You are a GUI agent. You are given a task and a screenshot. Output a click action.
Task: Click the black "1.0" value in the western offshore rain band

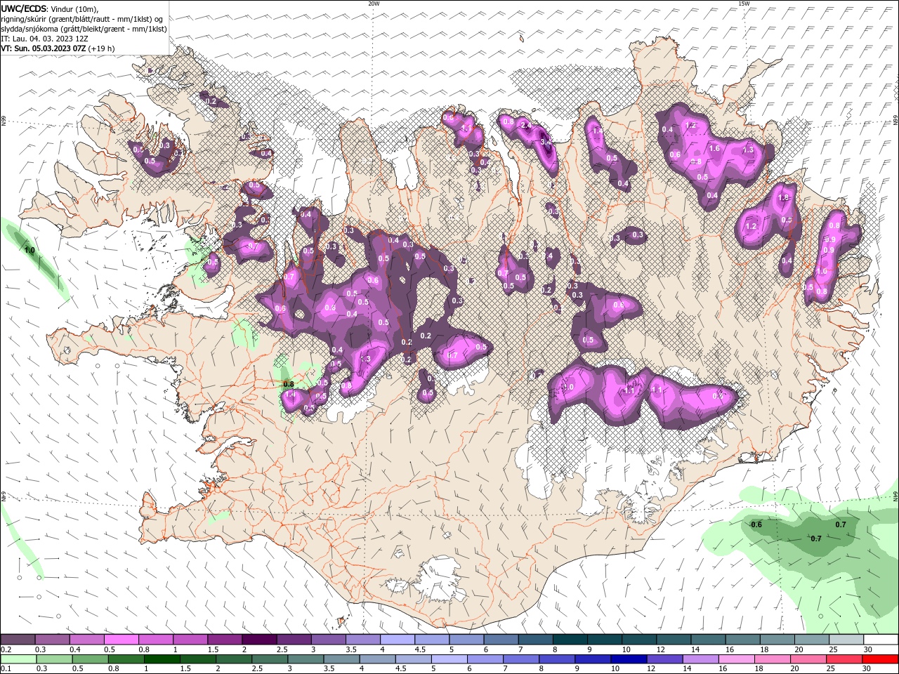click(x=29, y=250)
